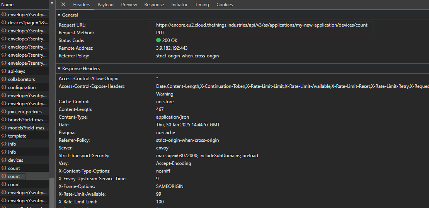Click the join_eui_prefixes request icon

4,111
